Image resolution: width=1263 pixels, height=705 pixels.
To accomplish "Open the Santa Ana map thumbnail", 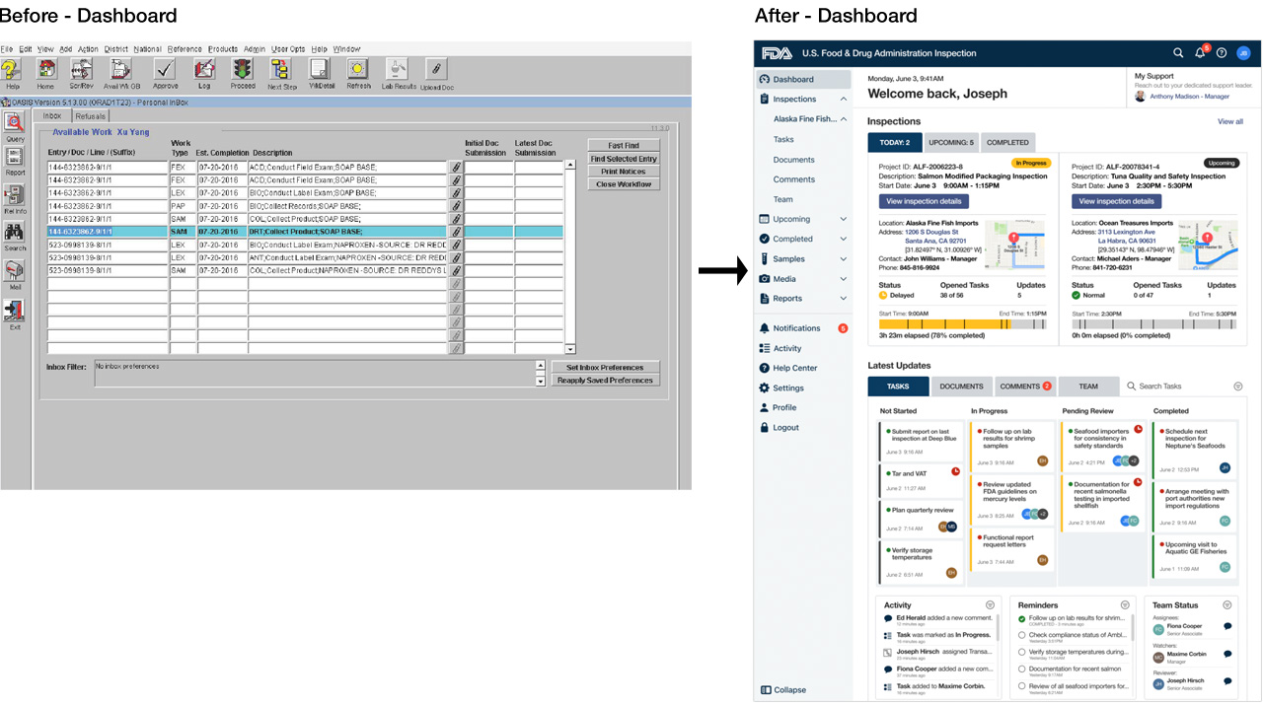I will (x=1015, y=245).
